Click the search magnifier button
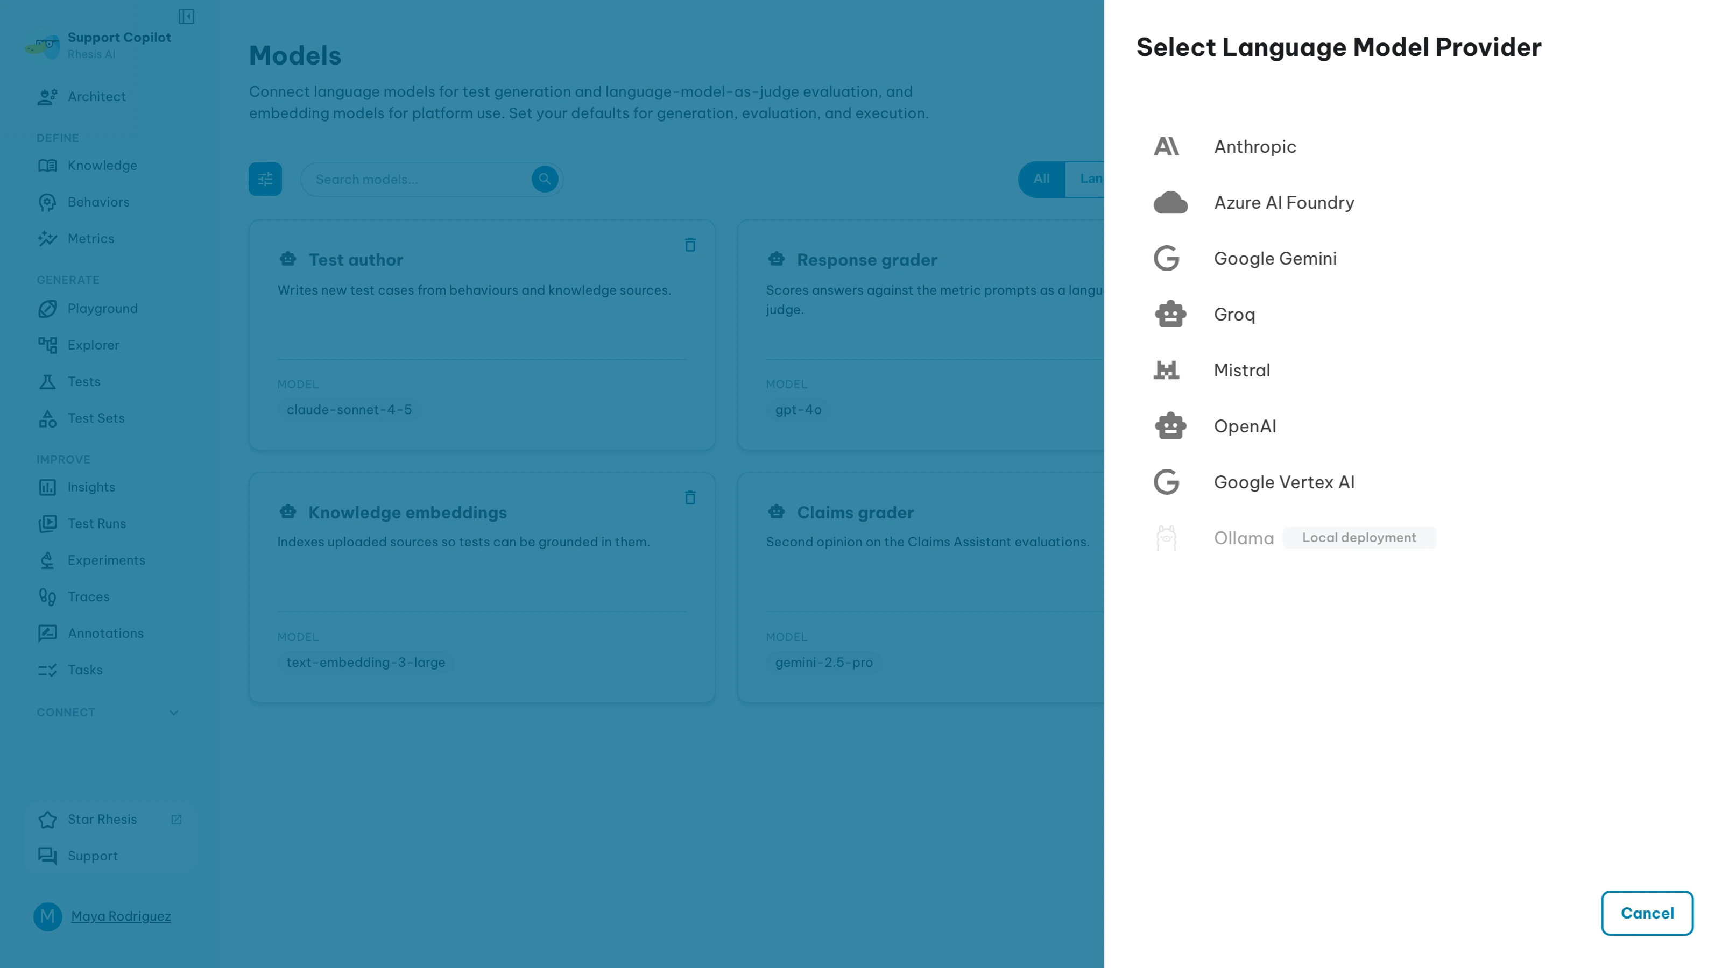Image resolution: width=1722 pixels, height=968 pixels. pyautogui.click(x=545, y=179)
